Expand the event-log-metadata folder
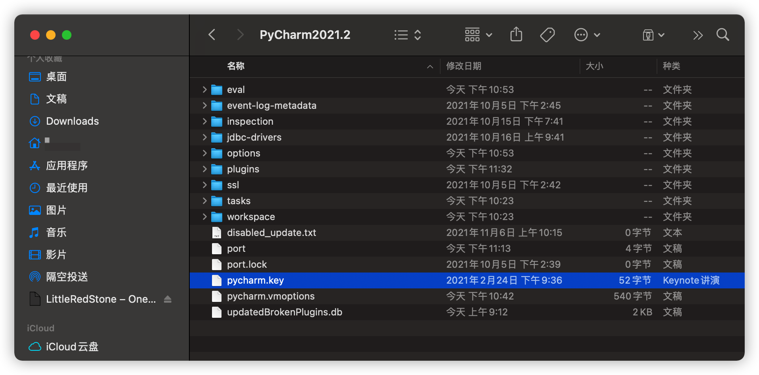Image resolution: width=759 pixels, height=375 pixels. (204, 106)
